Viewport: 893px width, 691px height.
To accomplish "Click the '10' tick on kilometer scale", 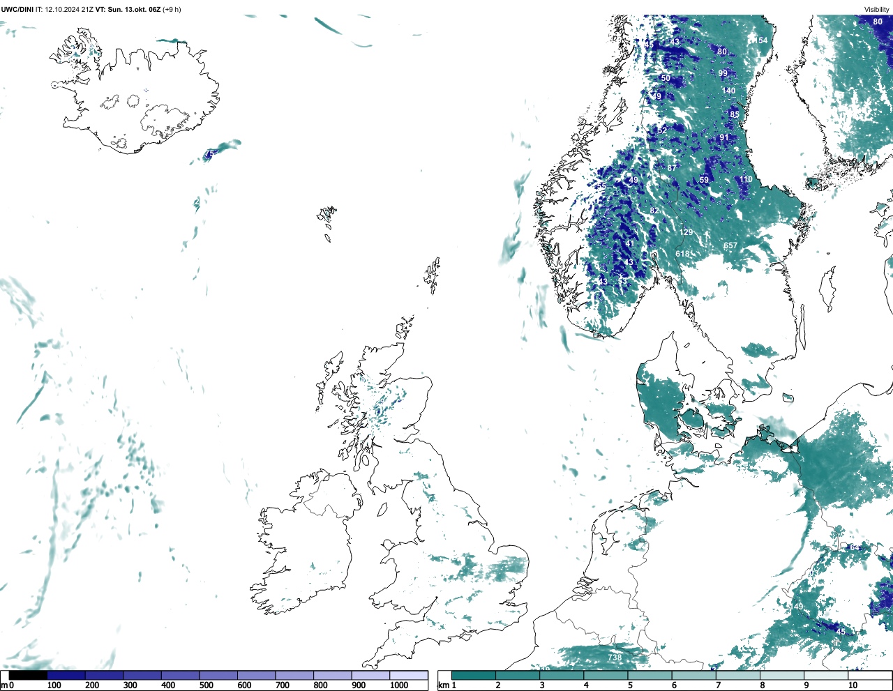I will point(853,685).
